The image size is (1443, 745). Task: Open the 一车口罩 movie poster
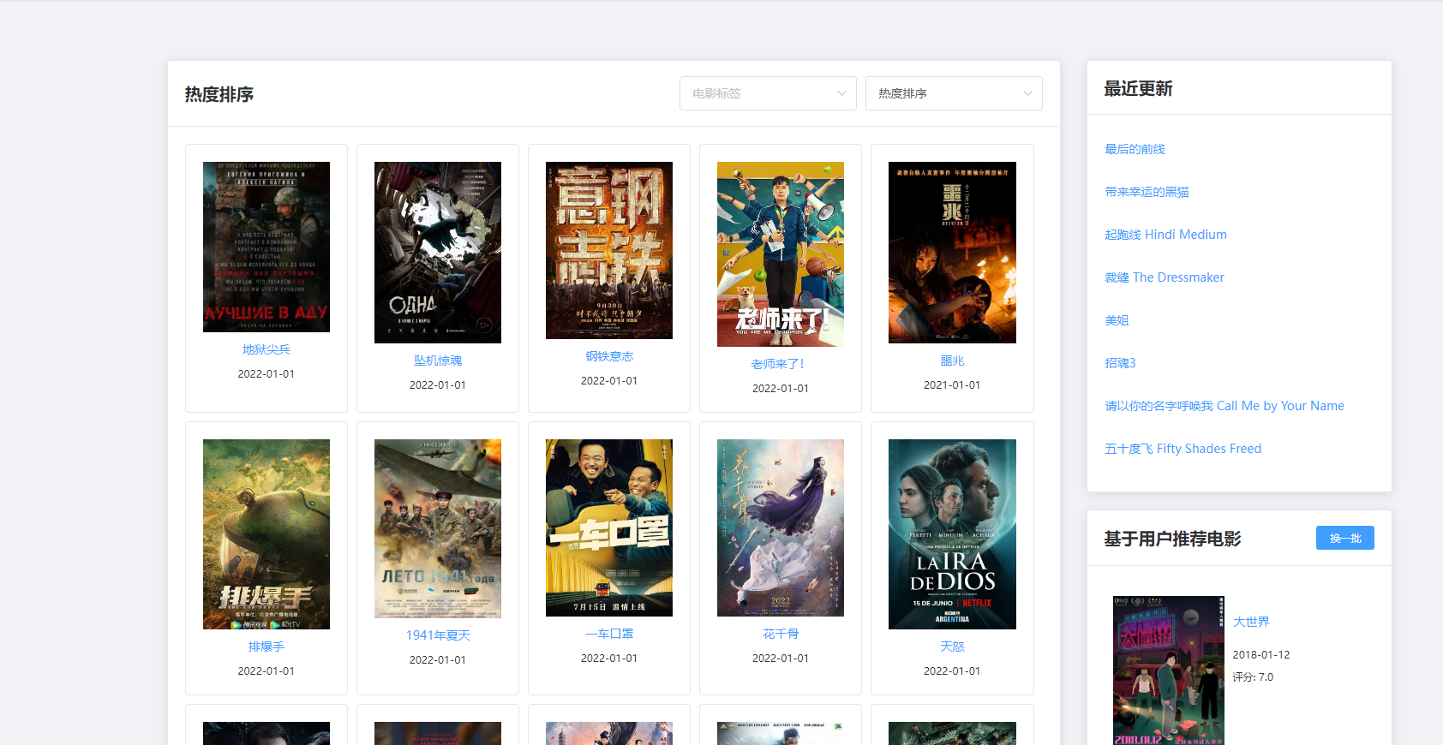point(609,527)
